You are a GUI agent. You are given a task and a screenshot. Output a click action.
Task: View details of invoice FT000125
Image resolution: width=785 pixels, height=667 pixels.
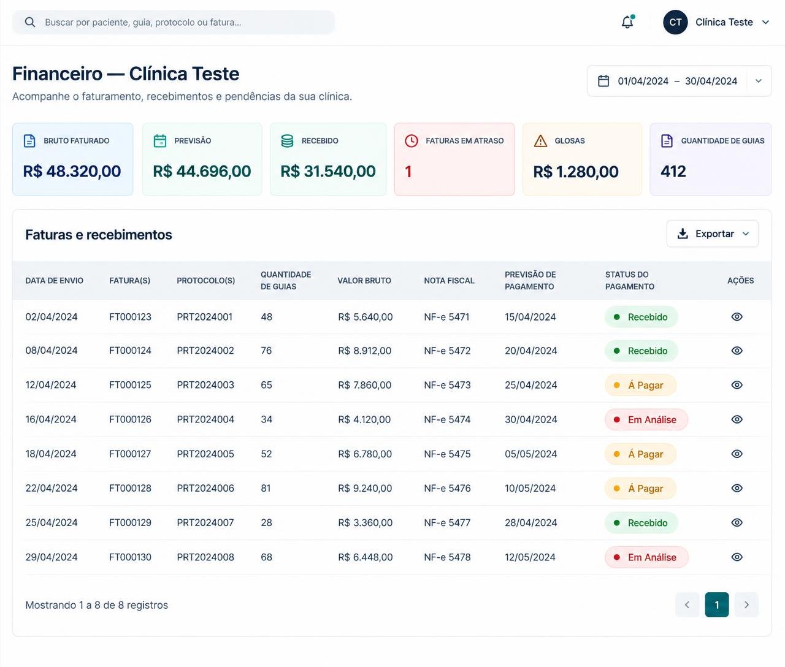point(737,385)
